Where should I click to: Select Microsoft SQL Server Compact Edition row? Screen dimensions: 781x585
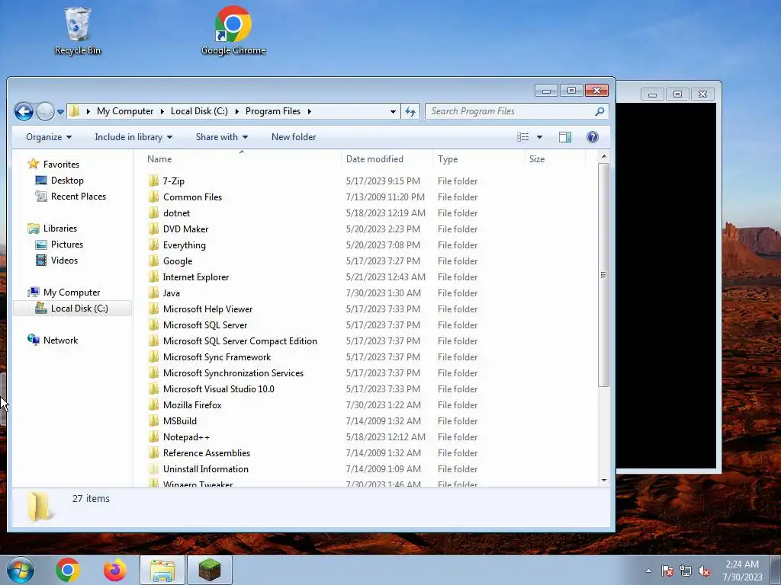[367, 340]
